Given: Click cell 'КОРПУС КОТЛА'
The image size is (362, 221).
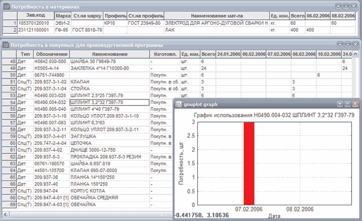Looking at the screenshot, I should (x=110, y=191).
